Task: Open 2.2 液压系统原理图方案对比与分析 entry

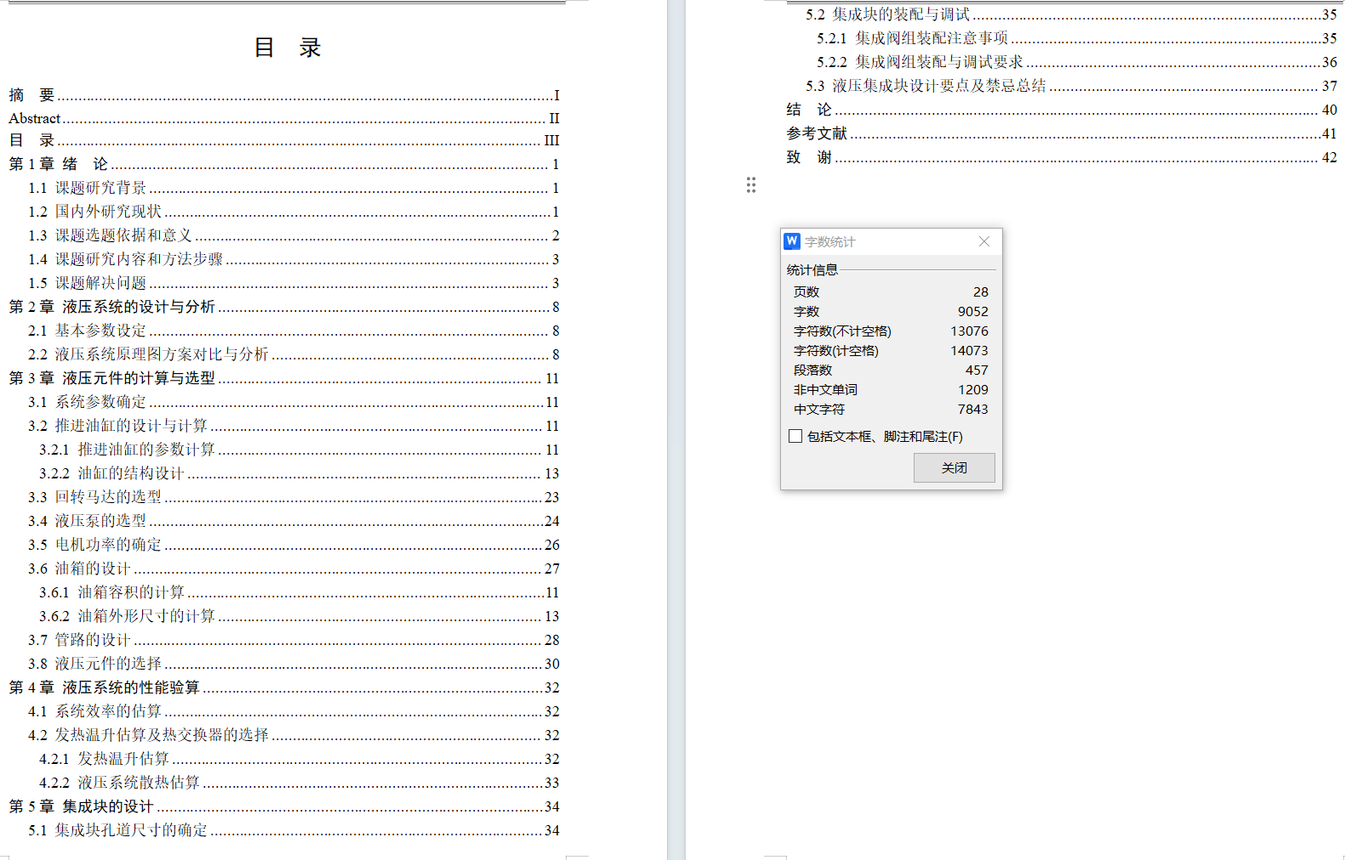Action: pyautogui.click(x=294, y=354)
